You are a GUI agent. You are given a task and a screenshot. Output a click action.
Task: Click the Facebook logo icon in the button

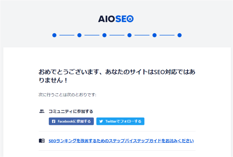(x=54, y=122)
